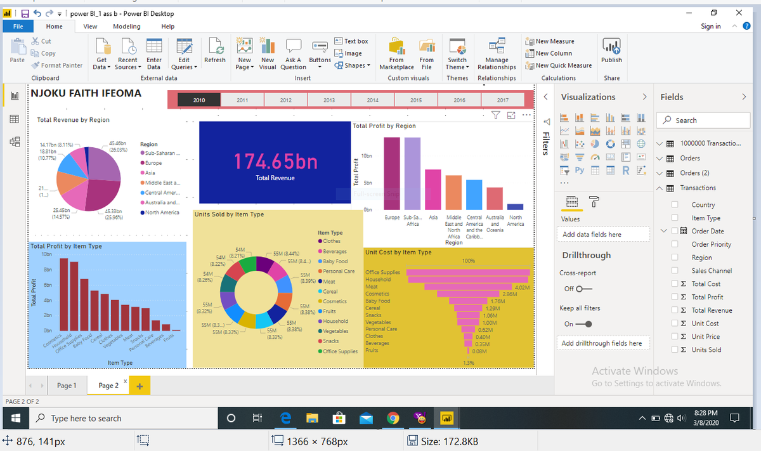Check the Item Type field checkbox
Viewport: 761px width, 451px height.
click(675, 218)
